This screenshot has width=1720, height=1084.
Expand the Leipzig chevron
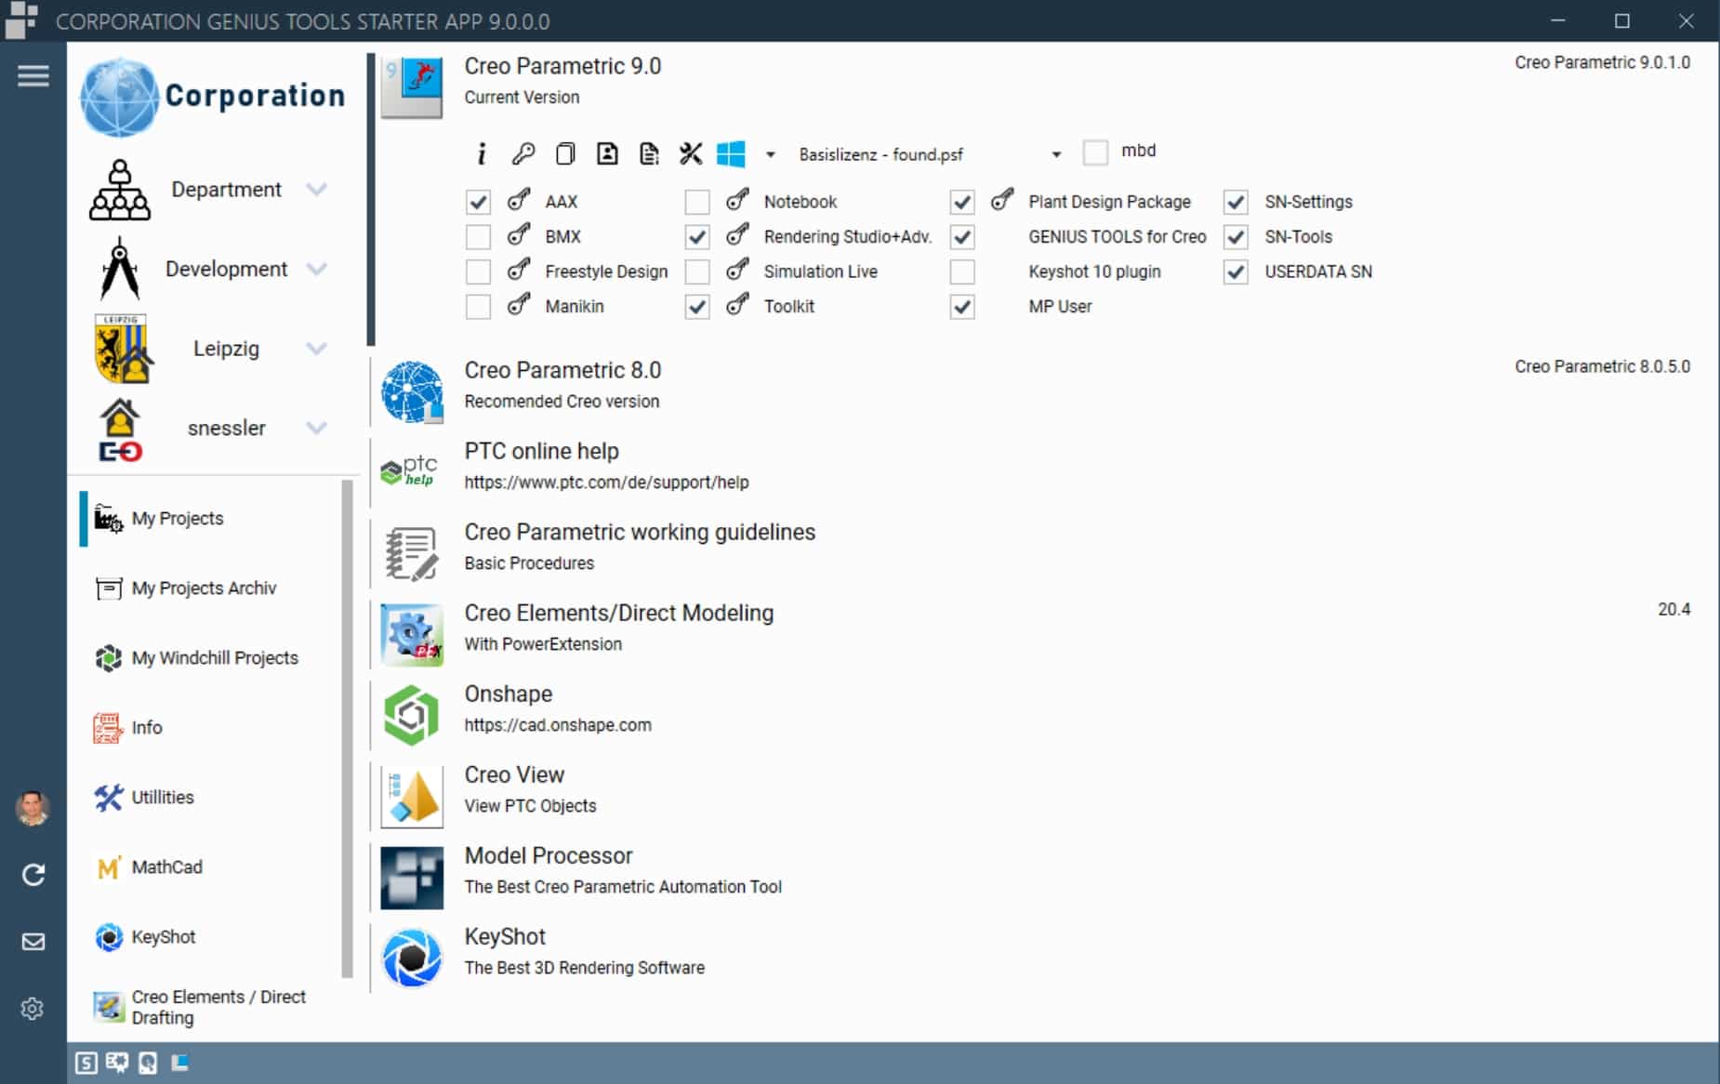click(317, 349)
